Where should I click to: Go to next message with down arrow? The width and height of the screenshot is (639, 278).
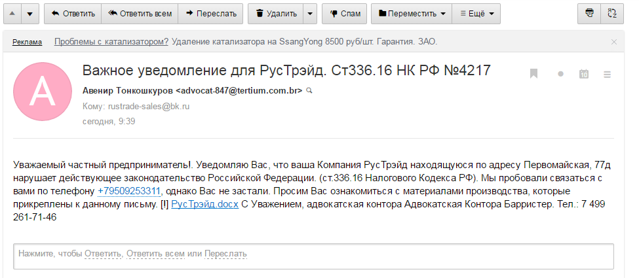point(30,14)
